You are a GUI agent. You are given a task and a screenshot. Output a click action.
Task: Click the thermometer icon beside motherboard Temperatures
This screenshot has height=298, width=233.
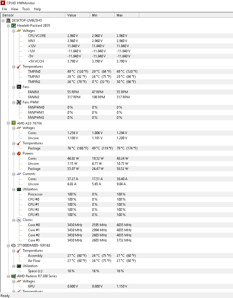[19, 66]
